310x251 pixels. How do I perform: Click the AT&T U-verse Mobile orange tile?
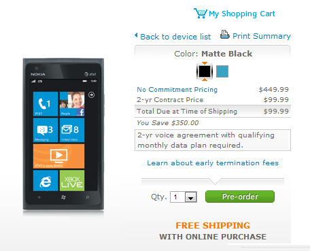(x=58, y=156)
